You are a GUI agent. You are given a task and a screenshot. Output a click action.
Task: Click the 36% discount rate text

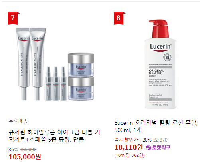click(x=13, y=150)
